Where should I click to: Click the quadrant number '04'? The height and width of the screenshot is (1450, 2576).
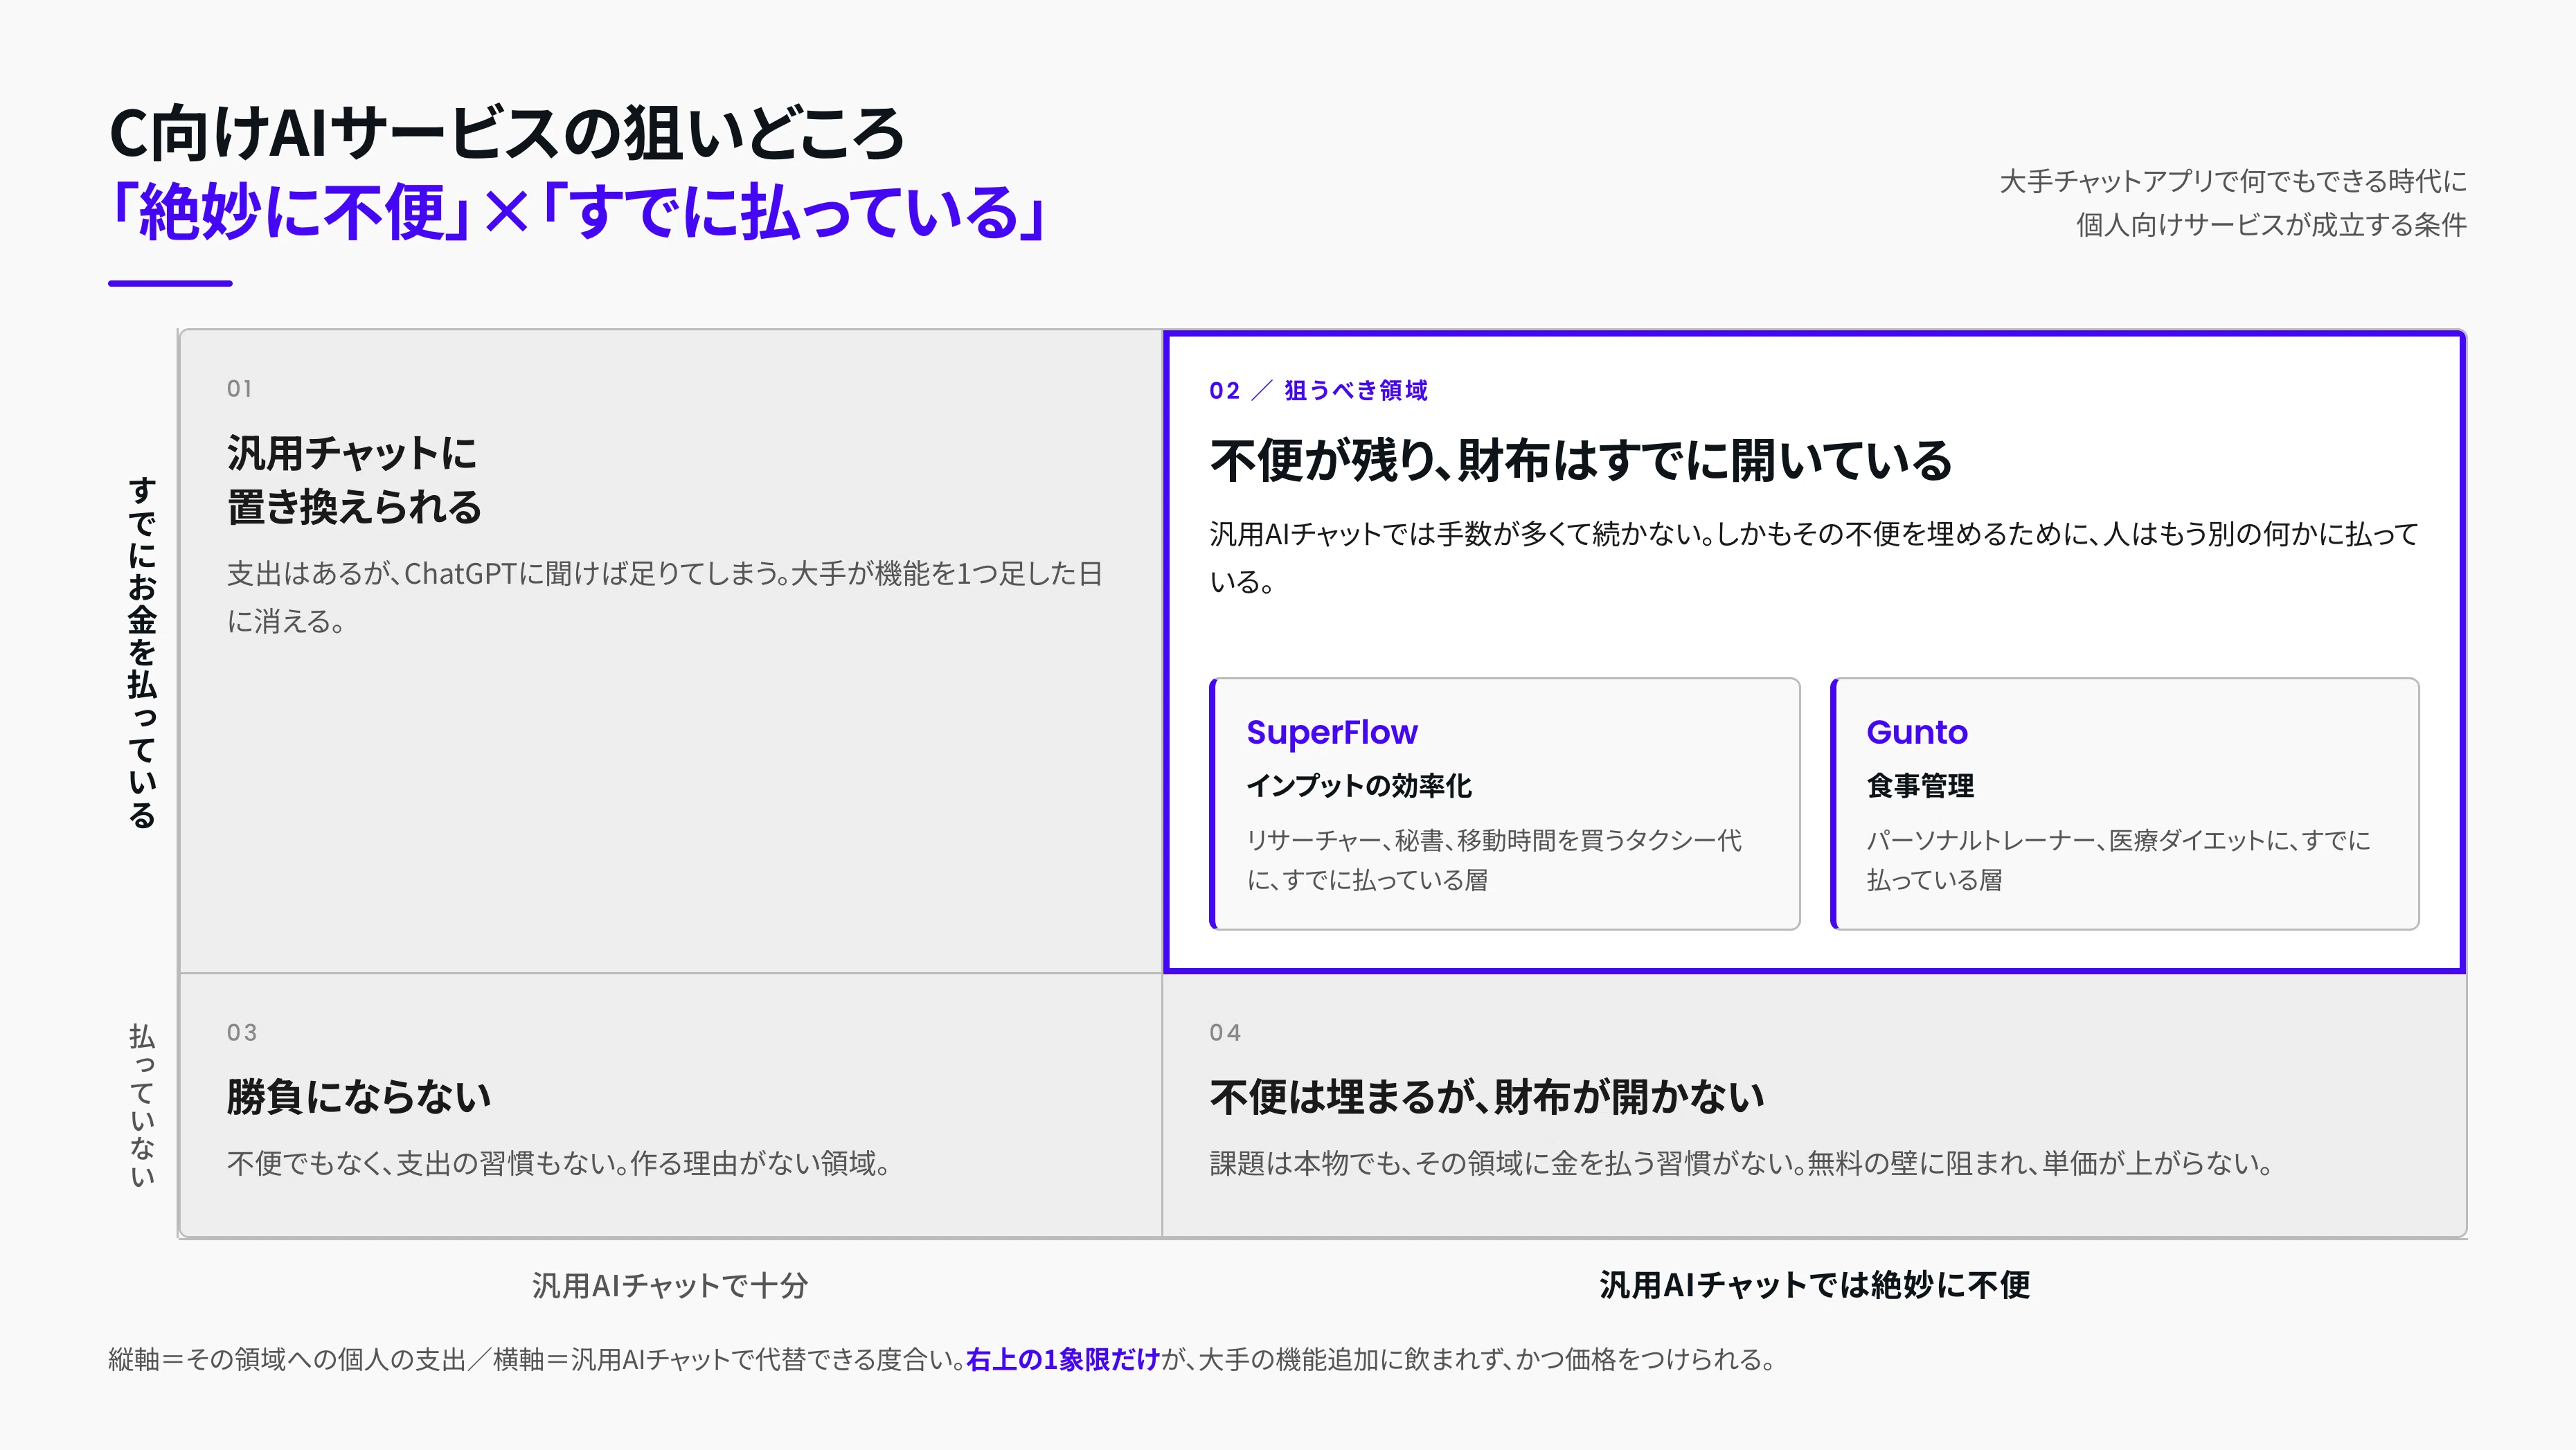tap(1225, 1033)
